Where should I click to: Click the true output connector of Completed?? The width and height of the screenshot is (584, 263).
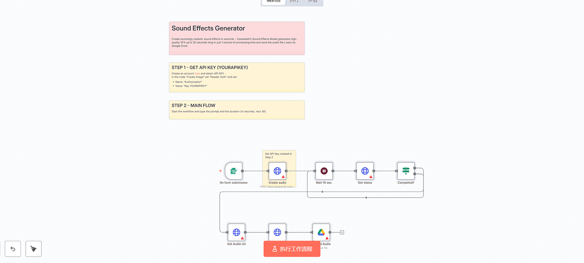(x=415, y=168)
